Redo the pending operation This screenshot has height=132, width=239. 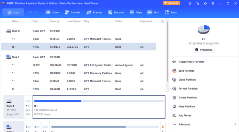35,12
